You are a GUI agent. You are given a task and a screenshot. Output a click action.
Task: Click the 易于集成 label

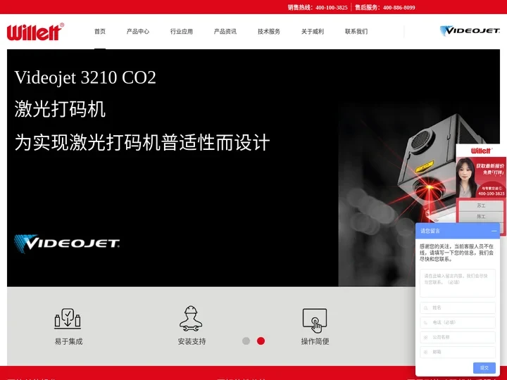point(68,341)
